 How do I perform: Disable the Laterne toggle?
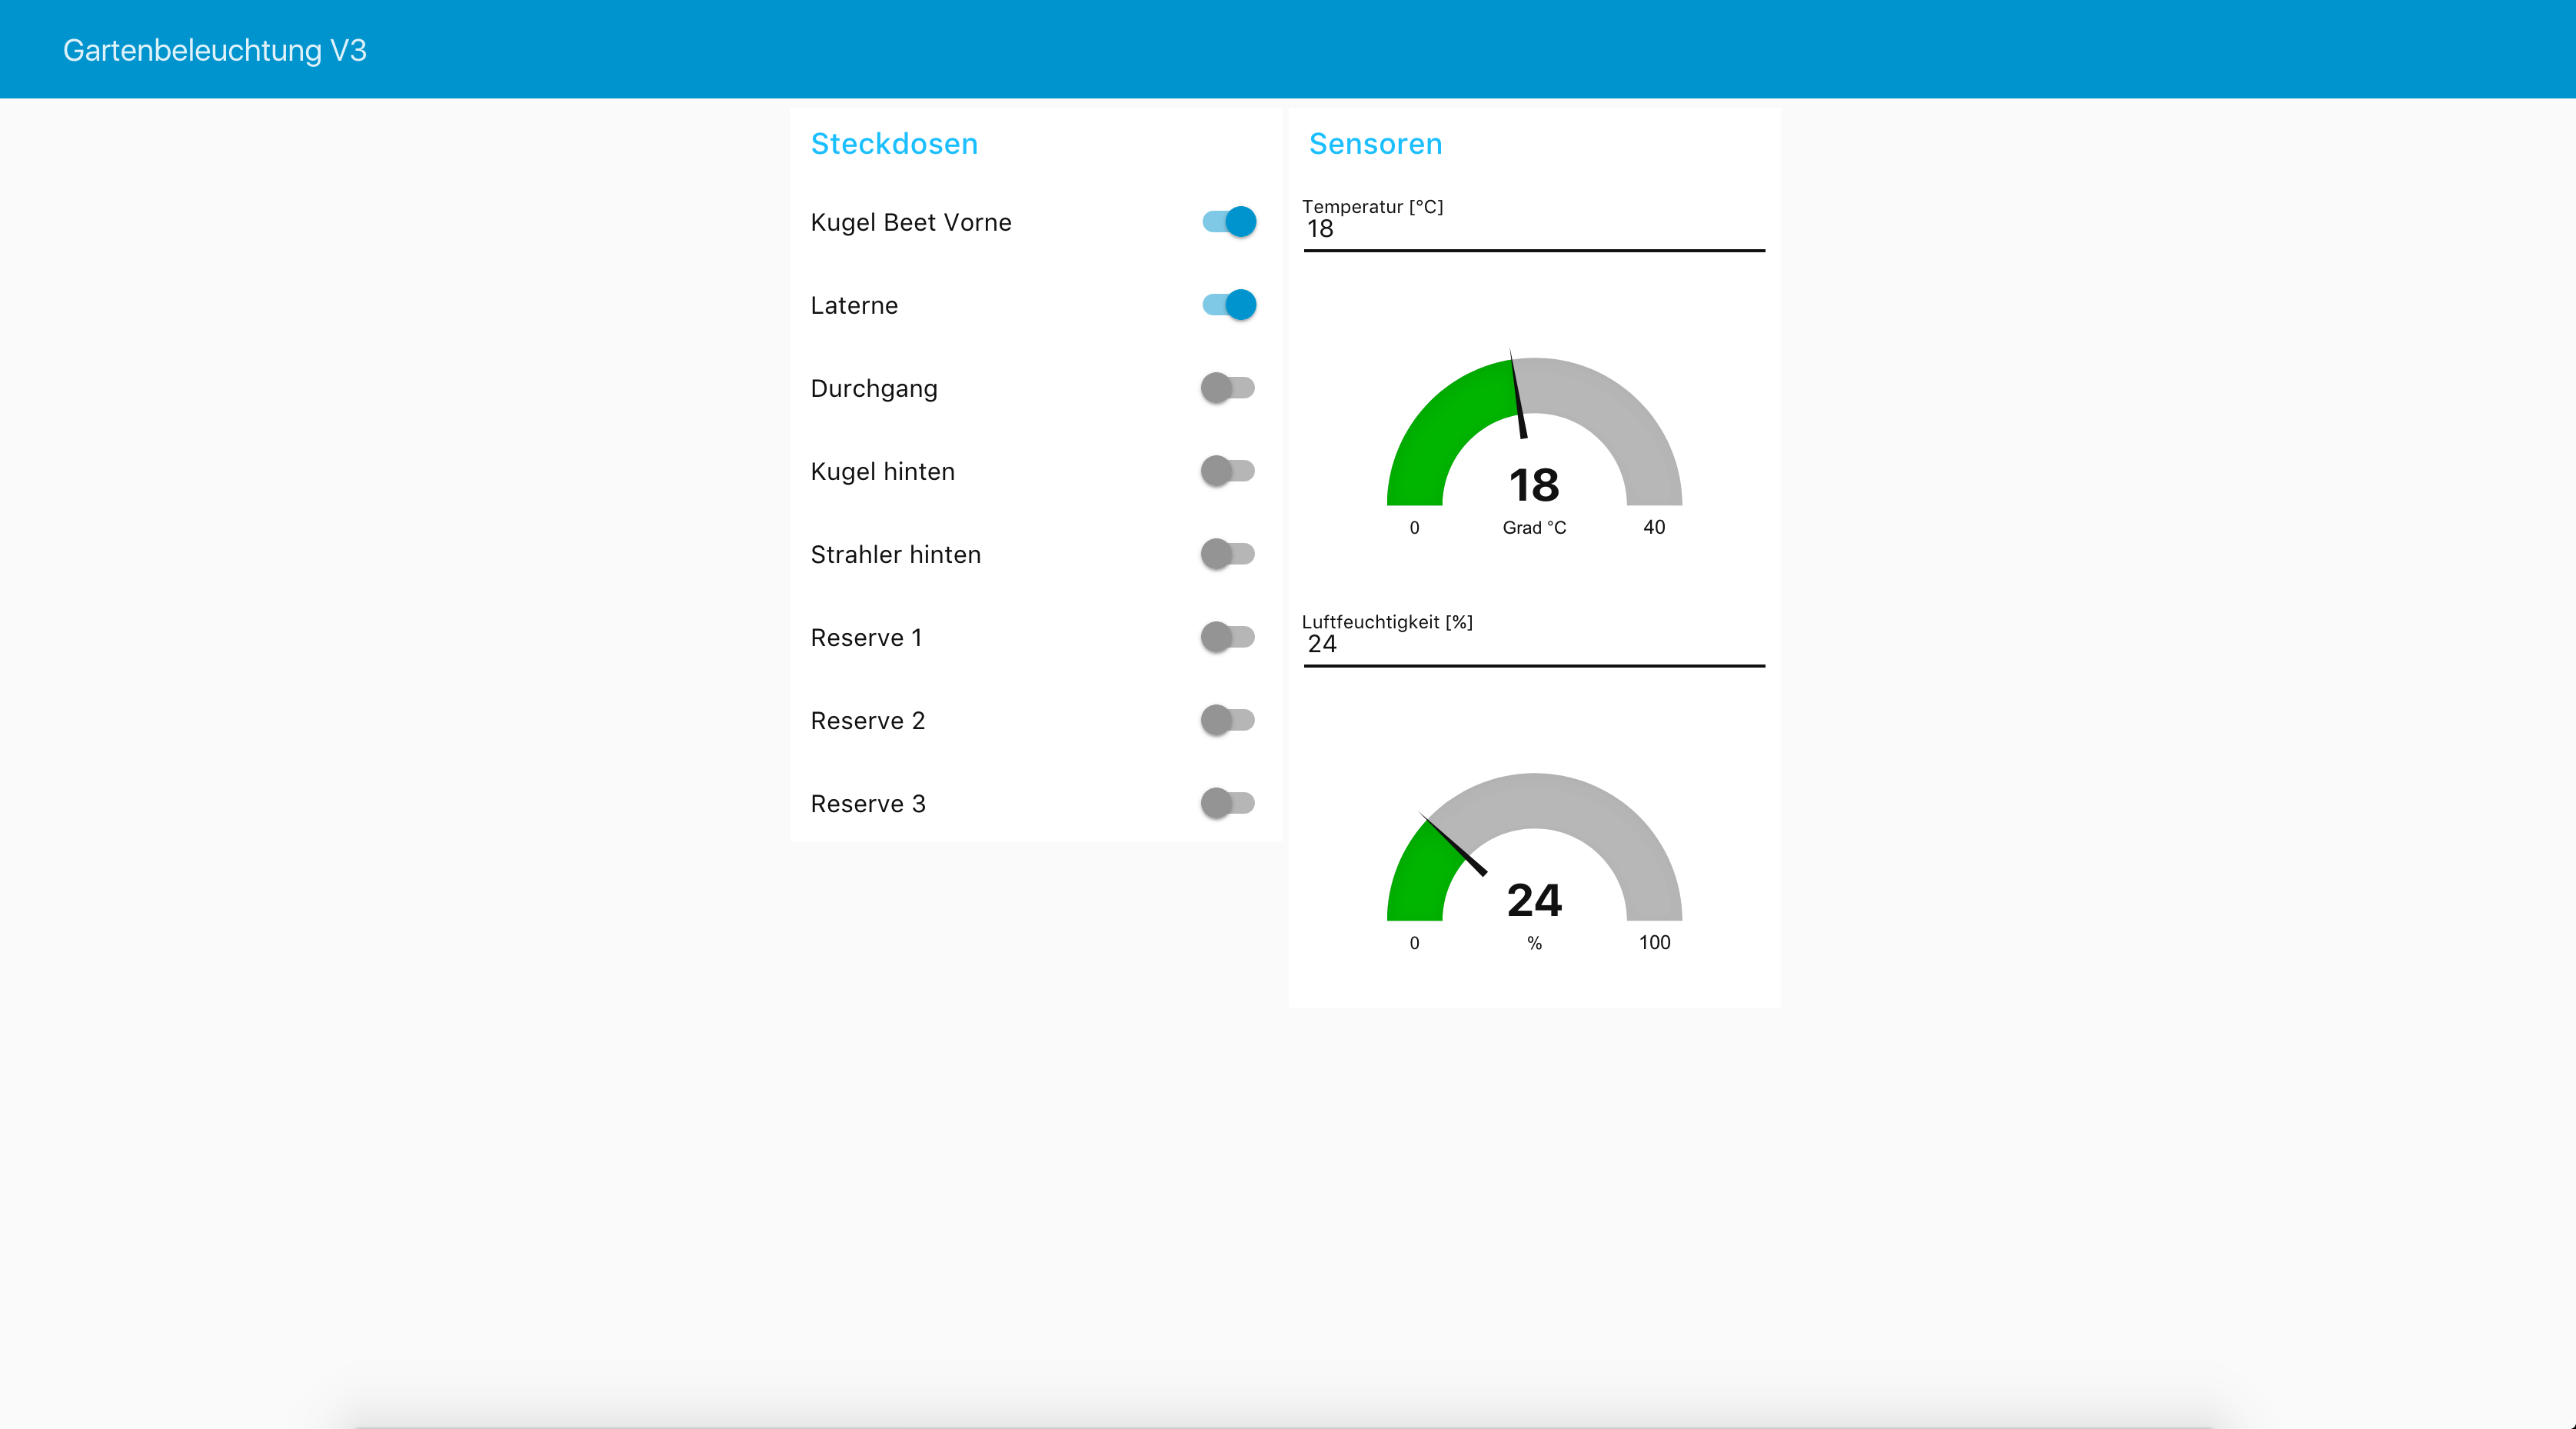(1229, 305)
